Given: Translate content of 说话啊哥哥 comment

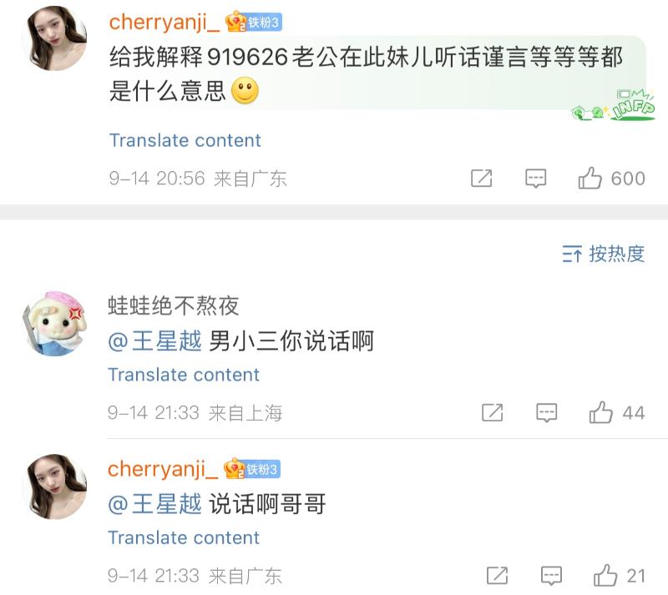Looking at the screenshot, I should [184, 537].
